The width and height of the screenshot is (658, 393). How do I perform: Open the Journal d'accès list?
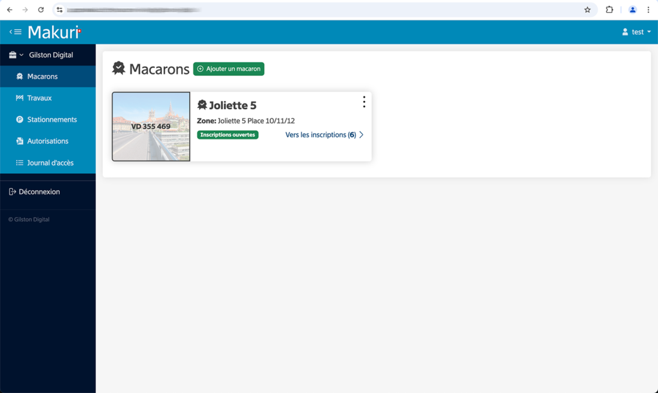pyautogui.click(x=50, y=163)
